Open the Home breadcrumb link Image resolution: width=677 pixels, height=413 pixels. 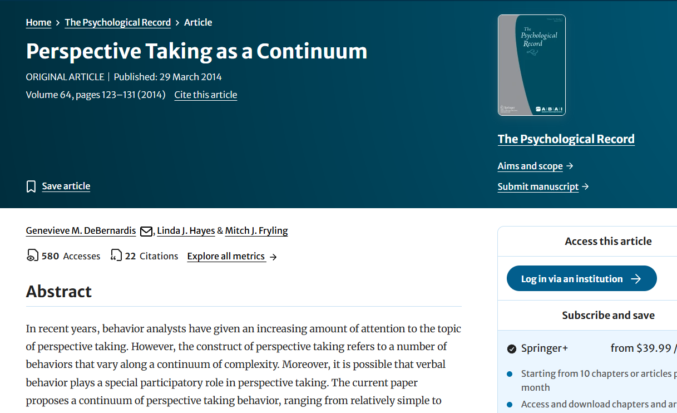tap(38, 22)
